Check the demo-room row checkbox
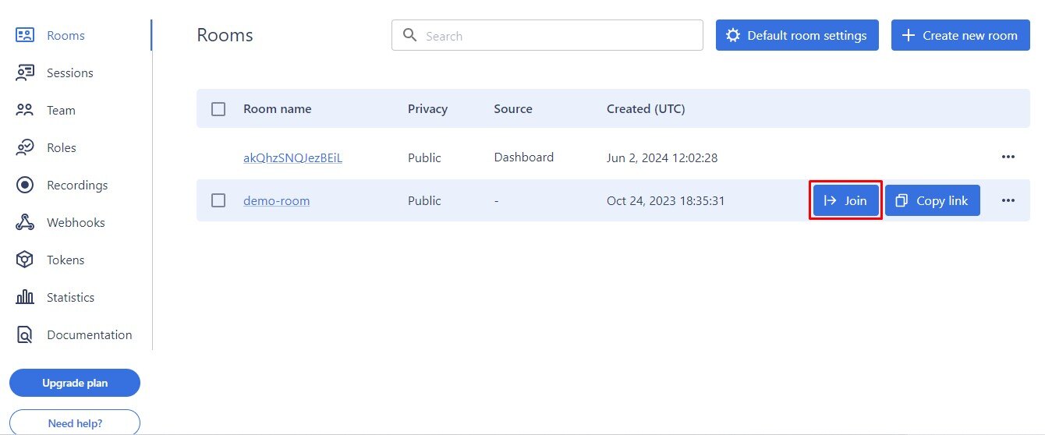The height and width of the screenshot is (435, 1045). 218,200
